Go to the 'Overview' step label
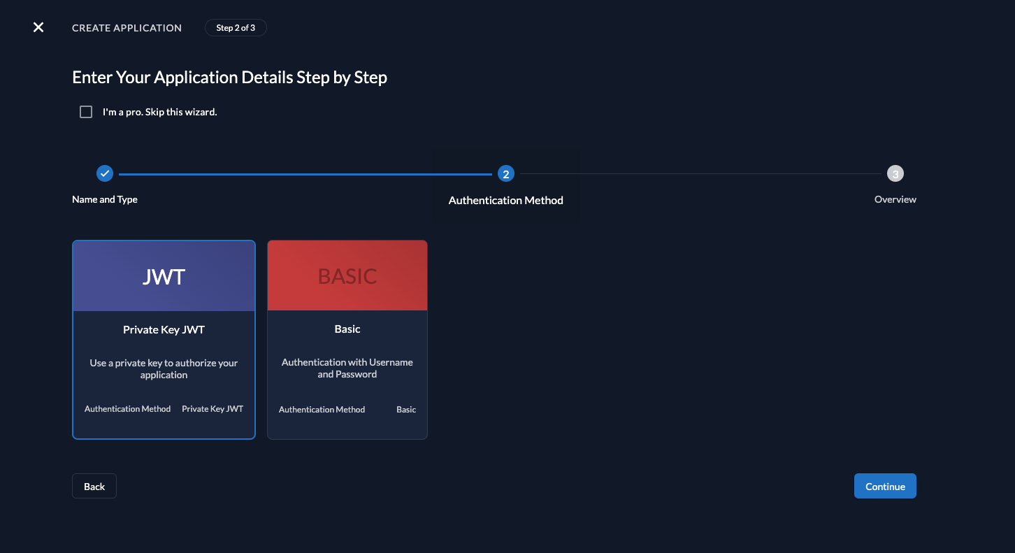Viewport: 1015px width, 553px height. pyautogui.click(x=895, y=199)
